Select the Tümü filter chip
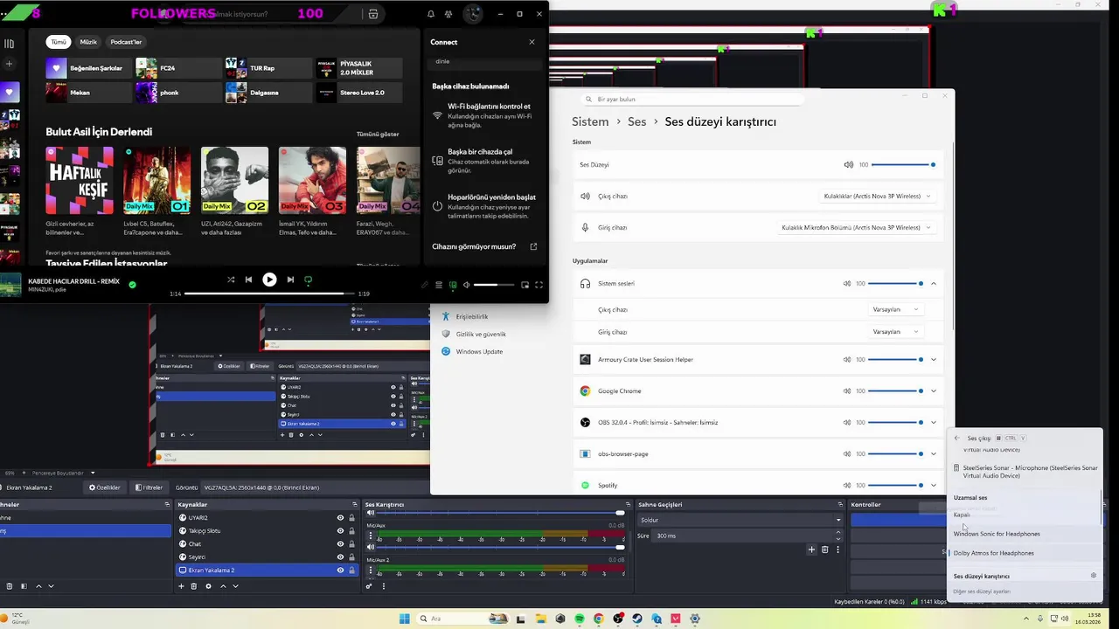This screenshot has width=1119, height=629. (59, 42)
